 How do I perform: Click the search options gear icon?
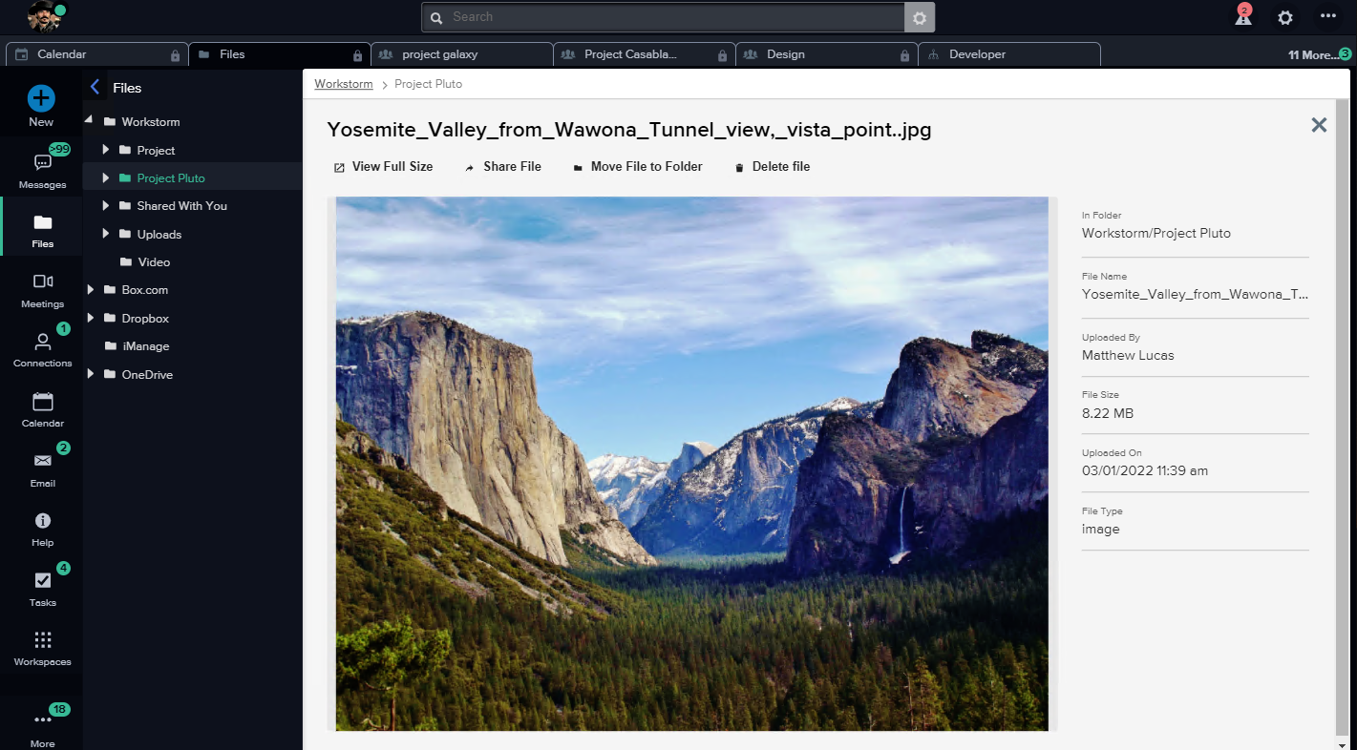coord(920,17)
